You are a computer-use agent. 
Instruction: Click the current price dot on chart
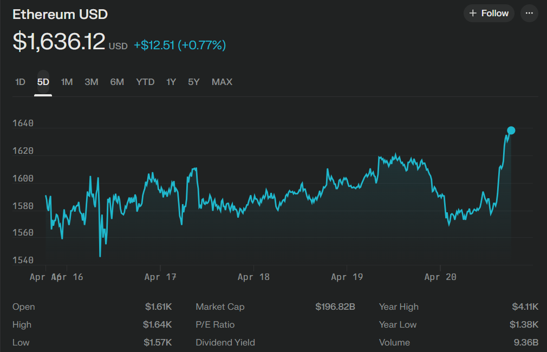[x=511, y=131]
